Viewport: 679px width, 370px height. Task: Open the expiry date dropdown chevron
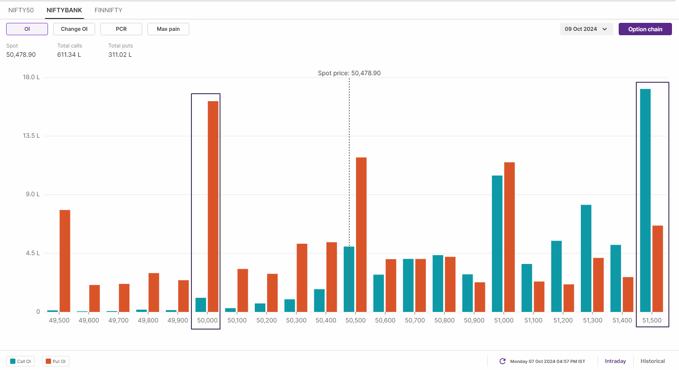(x=605, y=29)
